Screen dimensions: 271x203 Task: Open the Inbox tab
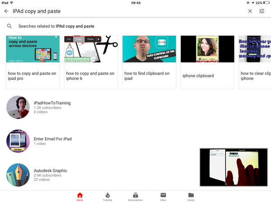coord(163,196)
